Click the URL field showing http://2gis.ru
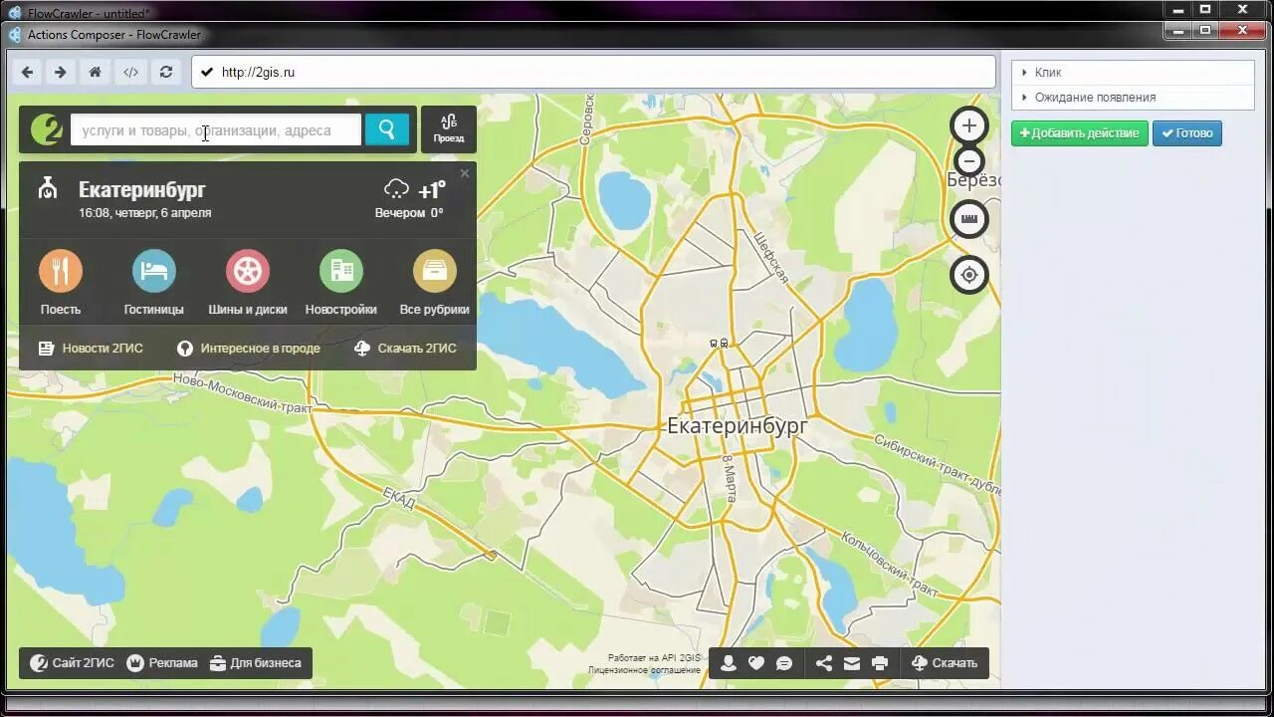Viewport: 1274px width, 717px height. tap(593, 72)
